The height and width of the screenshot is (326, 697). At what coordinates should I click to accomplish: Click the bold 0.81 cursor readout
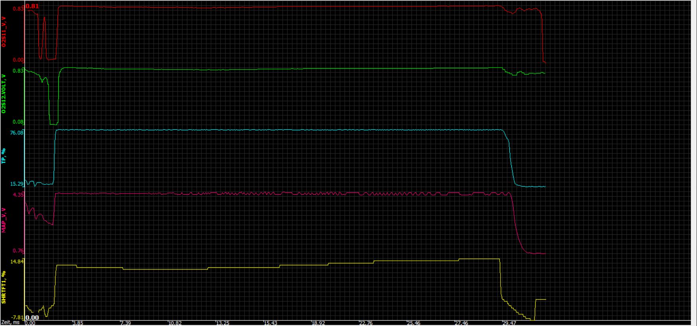pyautogui.click(x=32, y=6)
